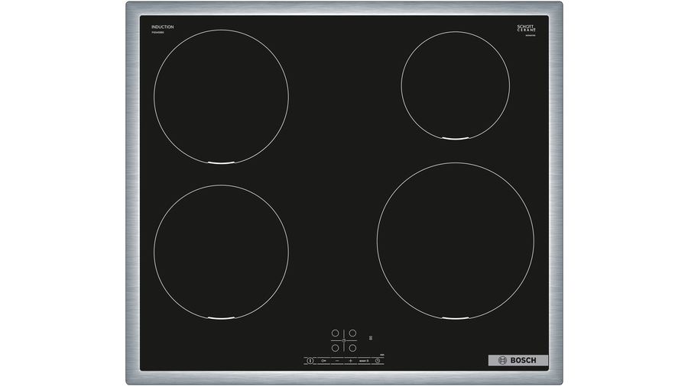
Task: Click the INDUCTION label text
Action: 162,27
